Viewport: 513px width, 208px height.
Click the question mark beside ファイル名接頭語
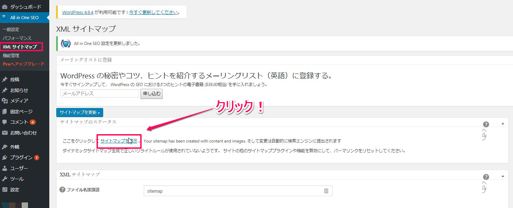[x=62, y=190]
